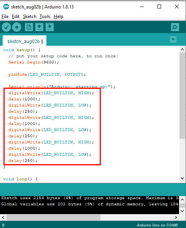Click the 'void loop() {' line
This screenshot has height=228, width=186.
point(20,179)
